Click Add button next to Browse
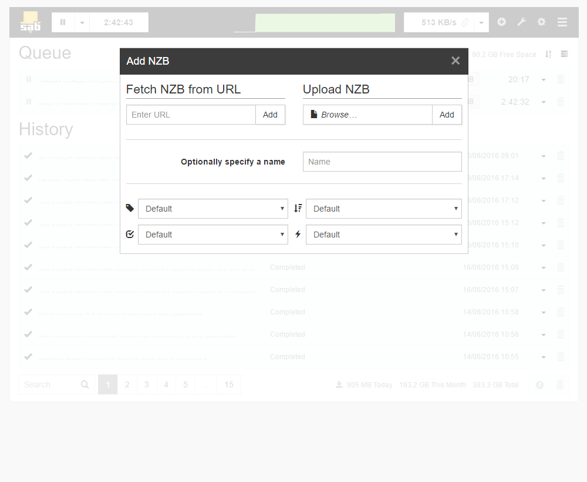The height and width of the screenshot is (482, 587). [447, 115]
